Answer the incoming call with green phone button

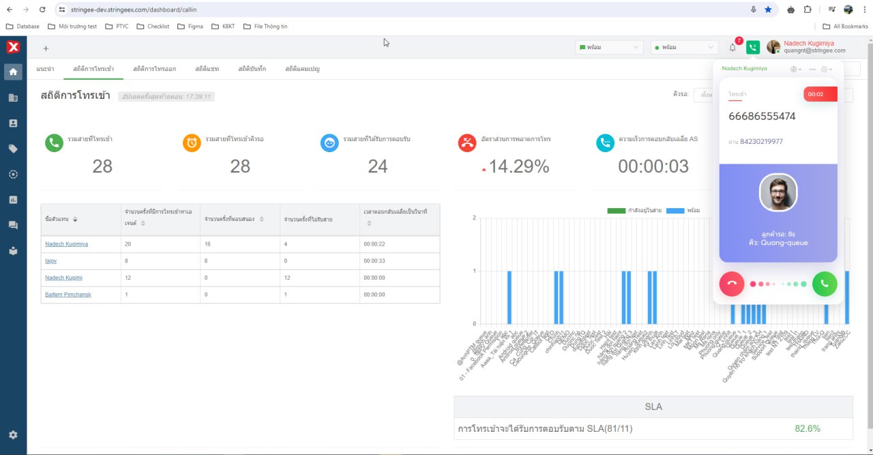tap(824, 284)
